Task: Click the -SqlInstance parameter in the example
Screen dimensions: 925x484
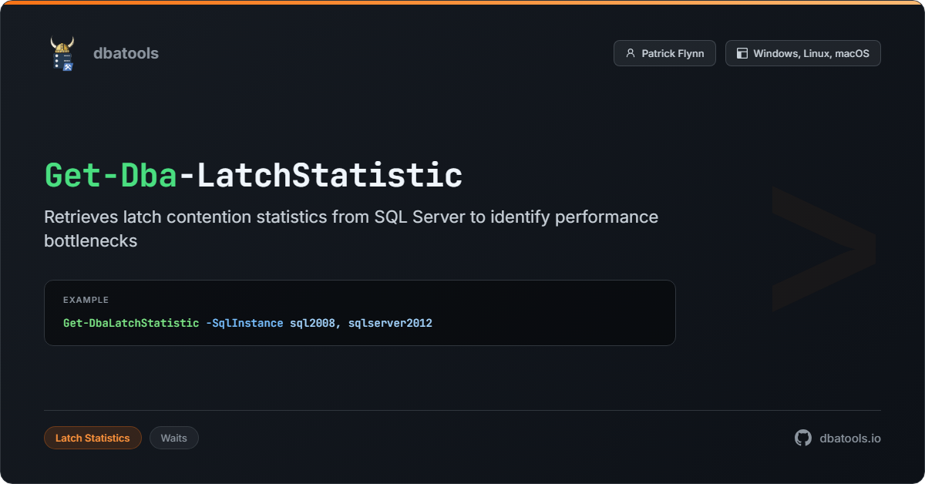Action: coord(244,323)
